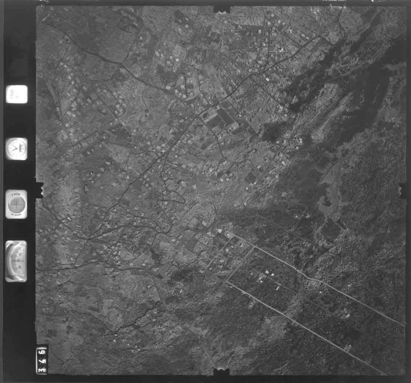Click the ETNA label card in margin
Image resolution: width=411 pixels, height=383 pixels.
click(x=16, y=94)
